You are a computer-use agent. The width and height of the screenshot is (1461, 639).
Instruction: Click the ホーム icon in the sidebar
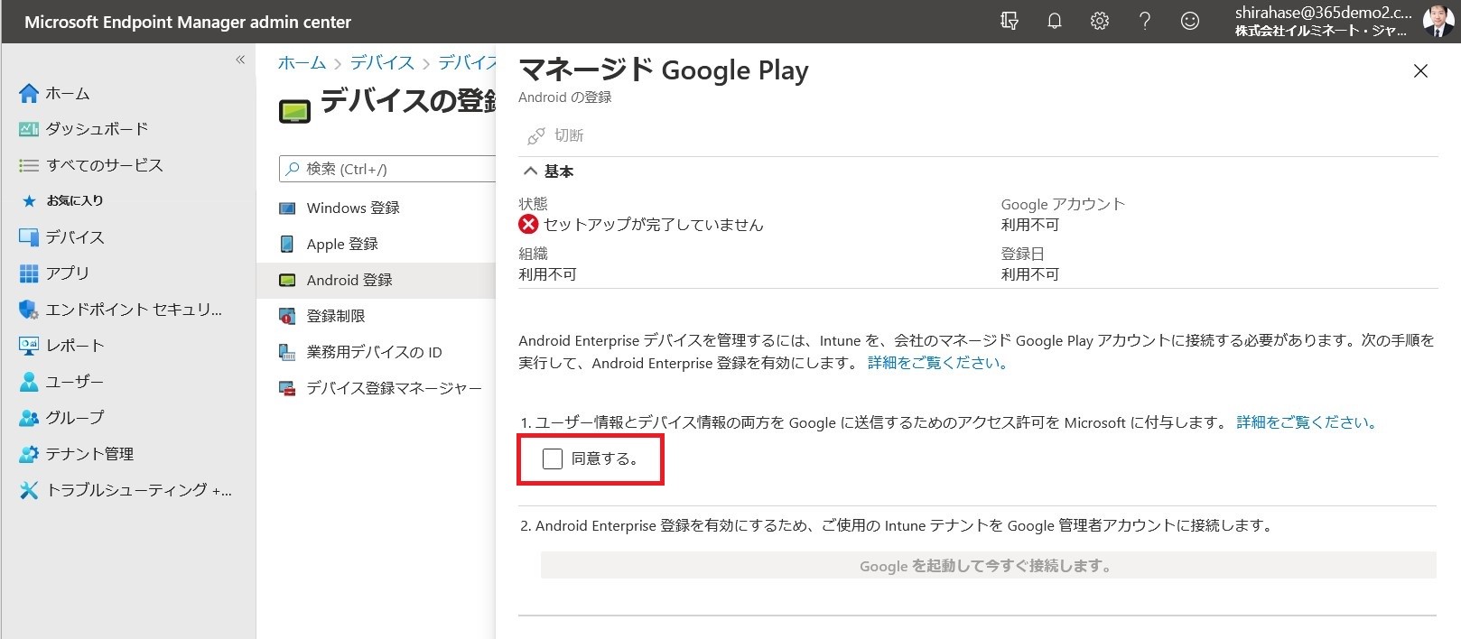tap(29, 93)
